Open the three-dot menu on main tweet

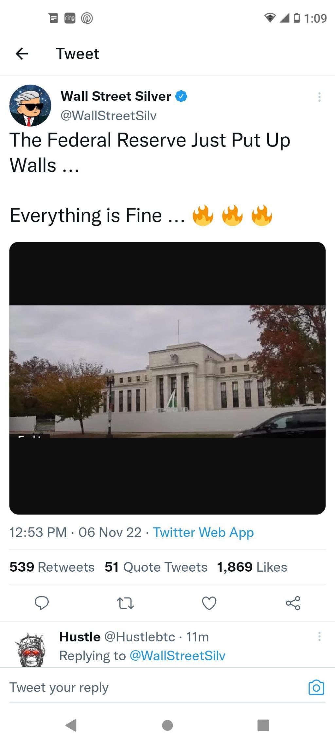(x=319, y=97)
